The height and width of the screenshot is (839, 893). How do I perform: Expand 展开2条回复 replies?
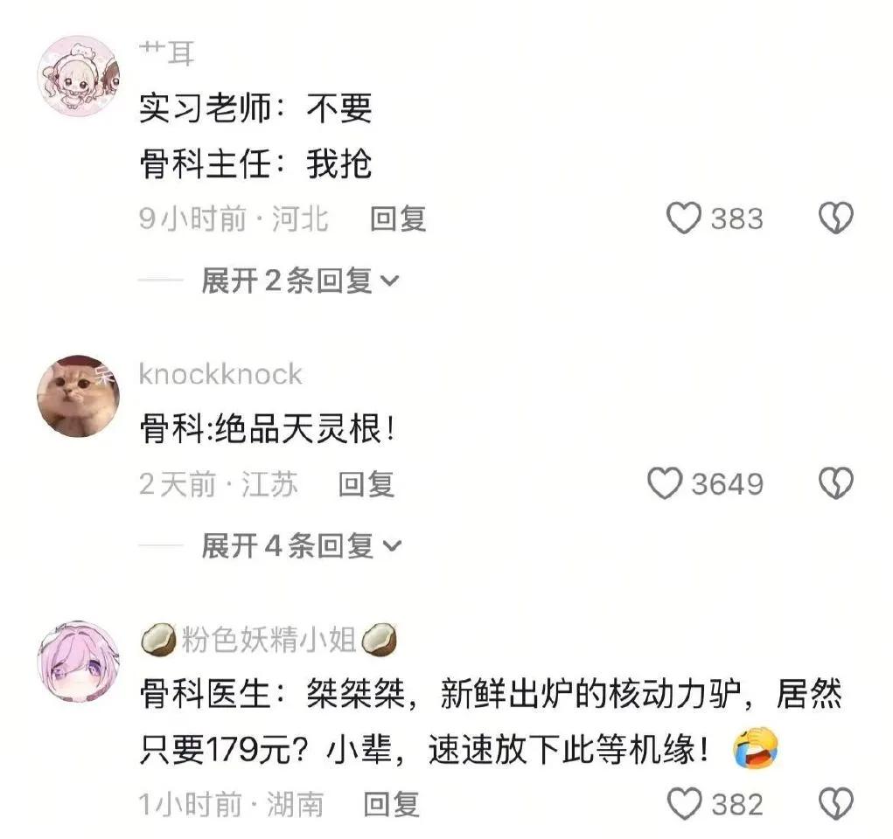point(300,281)
